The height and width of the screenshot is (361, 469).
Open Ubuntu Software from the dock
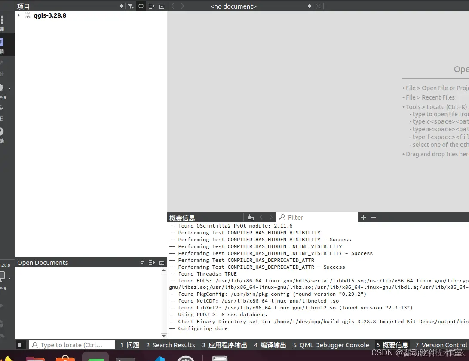65,358
